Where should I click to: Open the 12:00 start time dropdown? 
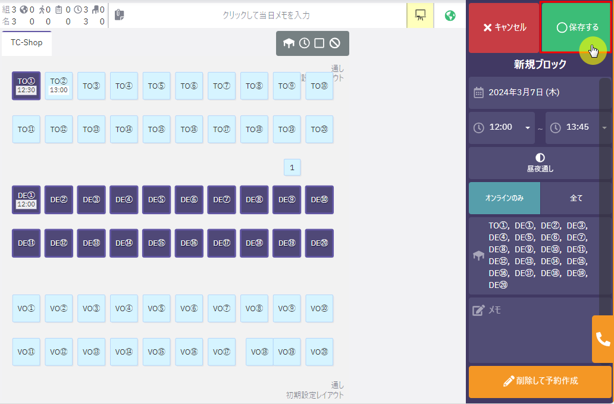[502, 127]
